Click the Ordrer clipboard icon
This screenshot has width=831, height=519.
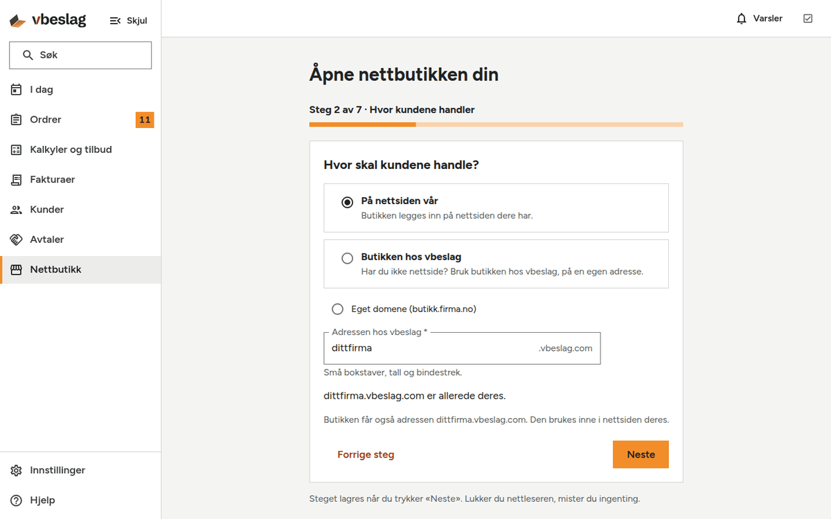coord(17,120)
